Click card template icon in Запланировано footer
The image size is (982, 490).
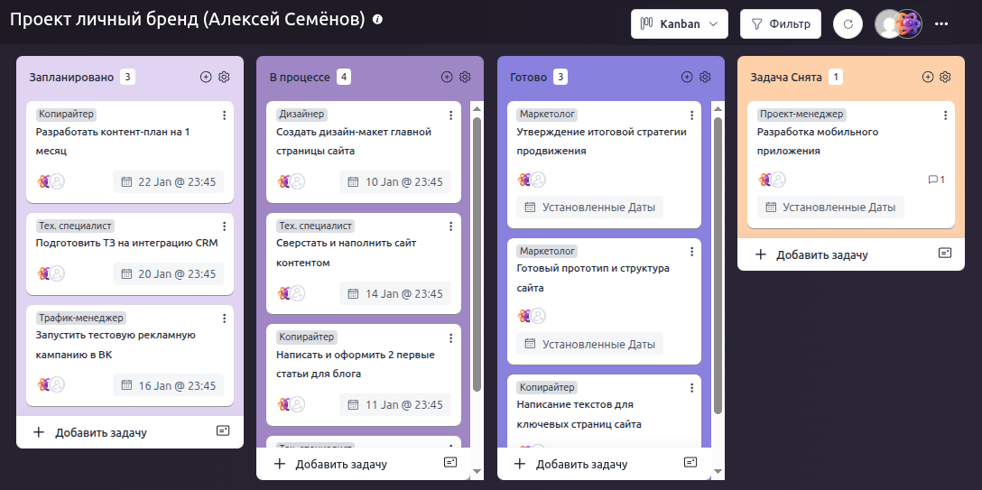pos(223,431)
